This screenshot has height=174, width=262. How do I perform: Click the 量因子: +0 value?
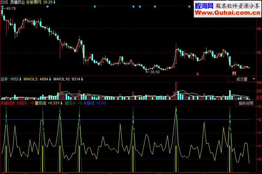(x=73, y=103)
